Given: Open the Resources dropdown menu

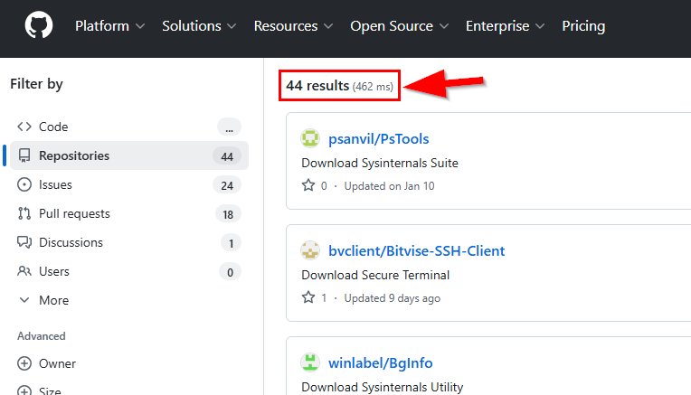Looking at the screenshot, I should click(x=293, y=26).
